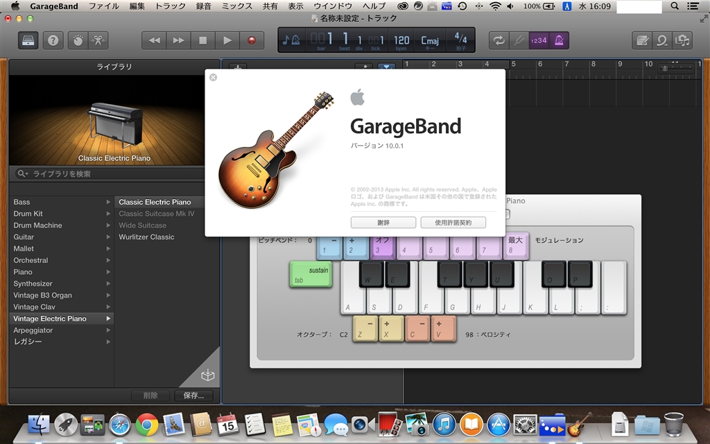Enable the Cycle loop button
This screenshot has width=710, height=444.
(499, 40)
